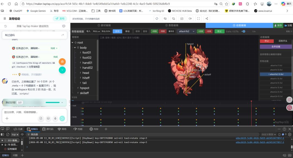The height and width of the screenshot is (158, 293).
Task: Collapse the root track in timeline
Action: [x=71, y=106]
